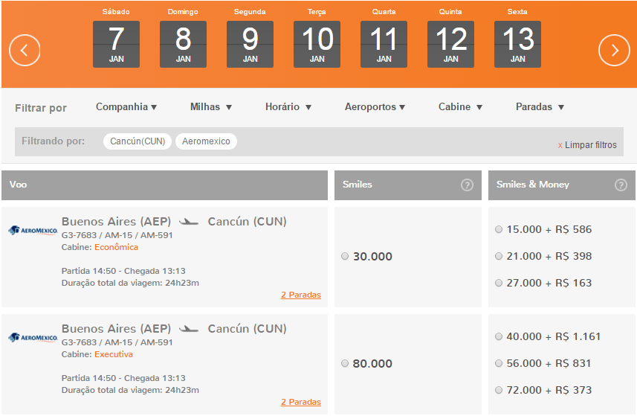
Task: Expand the Companhia filter dropdown
Action: coord(126,107)
